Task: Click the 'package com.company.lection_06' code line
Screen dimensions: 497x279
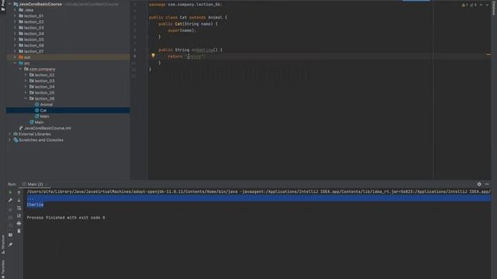Action: 186,5
